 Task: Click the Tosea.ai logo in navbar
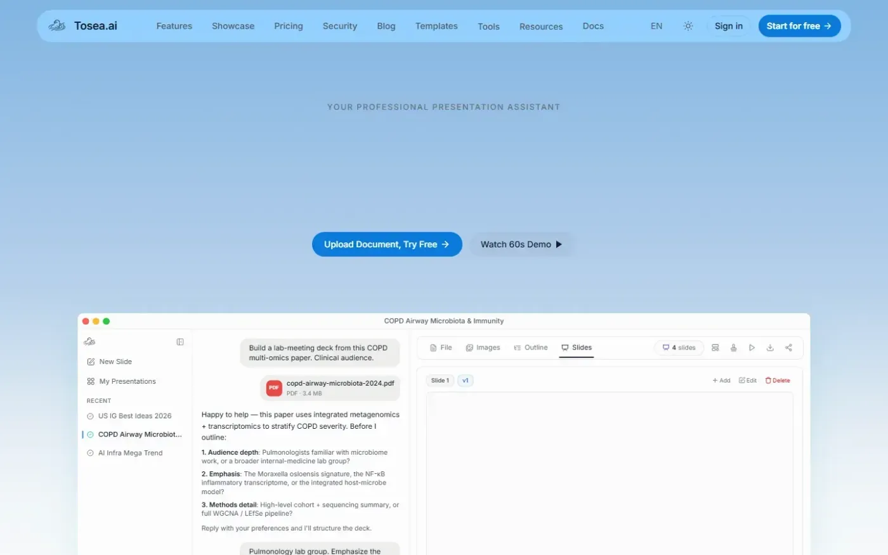[83, 26]
